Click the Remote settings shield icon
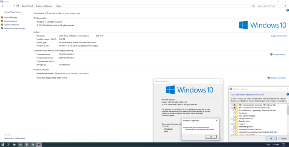The height and width of the screenshot is (147, 289). pyautogui.click(x=2, y=21)
